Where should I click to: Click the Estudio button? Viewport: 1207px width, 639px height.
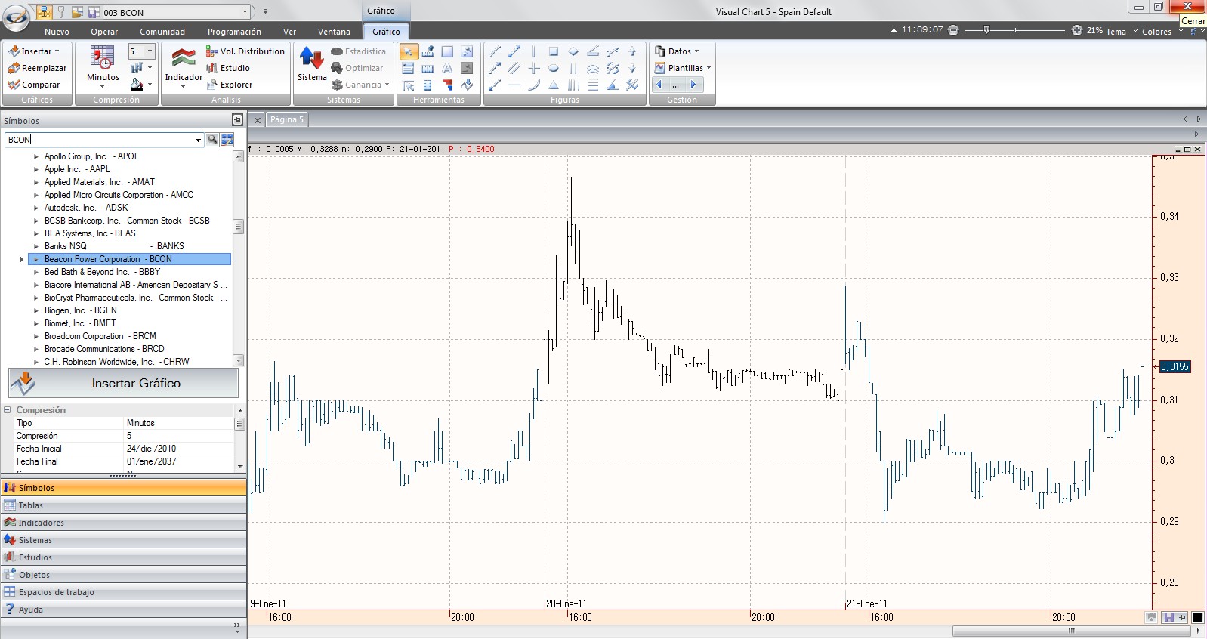tap(228, 68)
